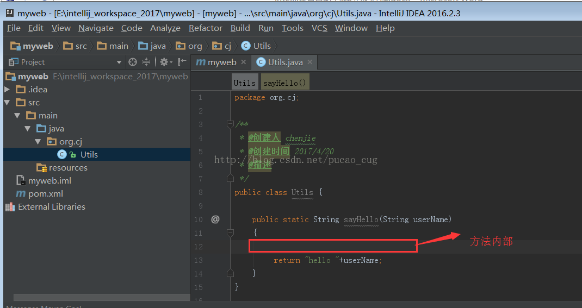This screenshot has width=582, height=308.
Task: Open the Refactor menu
Action: click(x=205, y=28)
